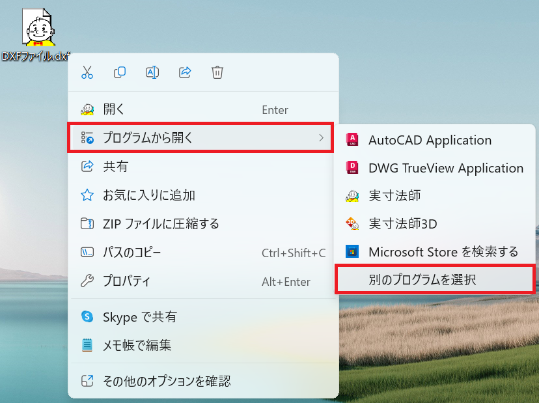Screen dimensions: 539x403
Task: Click the Copy icon in context menu
Action: (120, 72)
